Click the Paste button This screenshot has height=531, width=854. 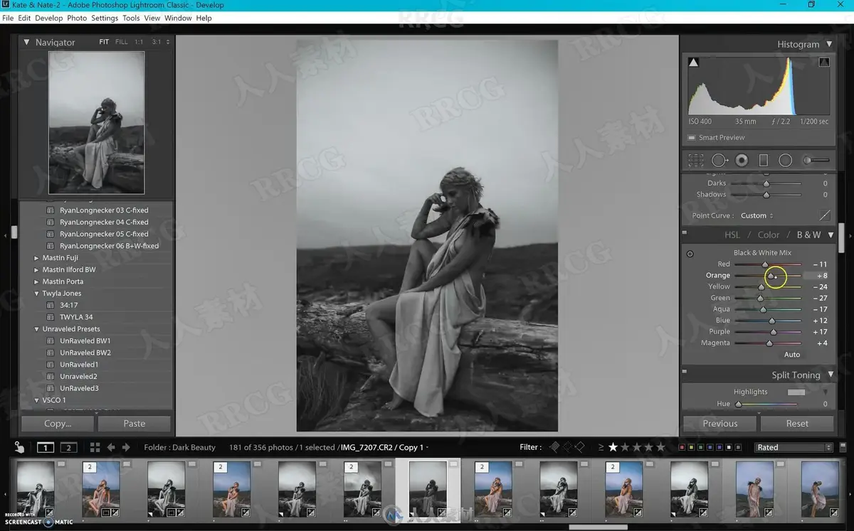coord(135,424)
